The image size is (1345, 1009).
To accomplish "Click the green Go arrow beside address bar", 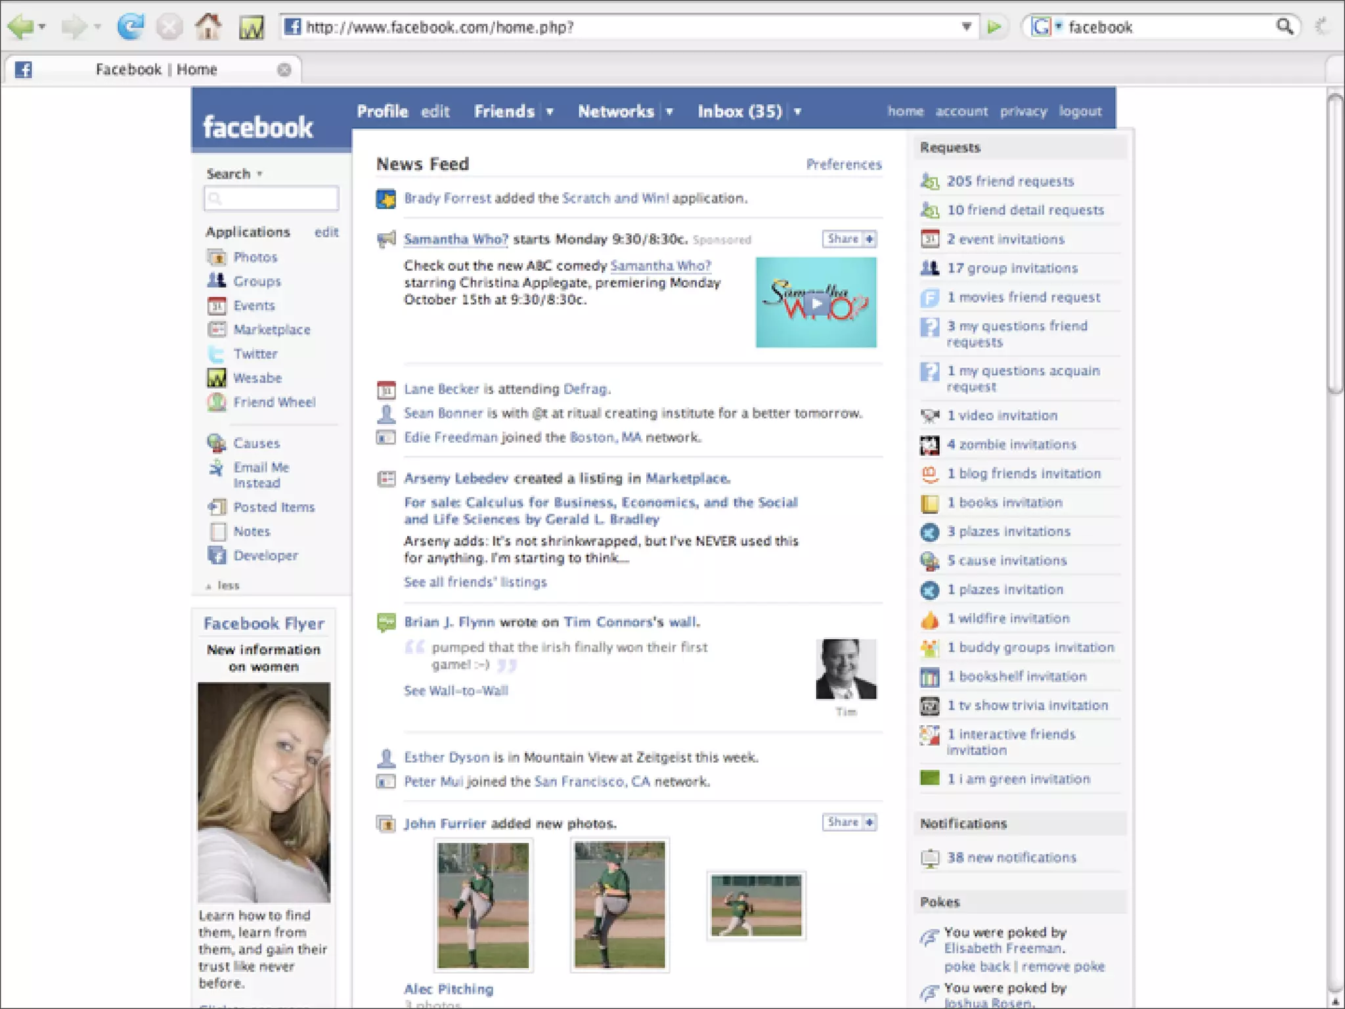I will (x=994, y=27).
